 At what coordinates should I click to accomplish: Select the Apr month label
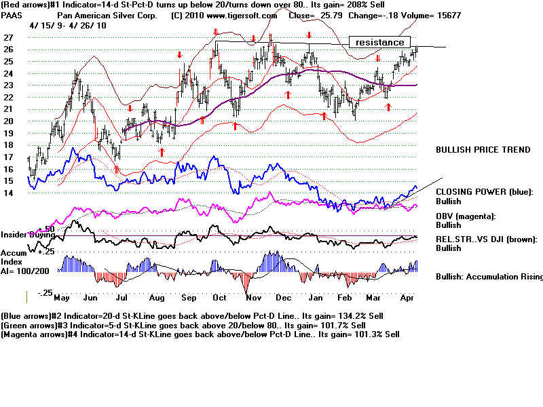(x=407, y=298)
